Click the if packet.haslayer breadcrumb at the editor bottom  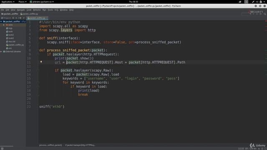click(80, 145)
